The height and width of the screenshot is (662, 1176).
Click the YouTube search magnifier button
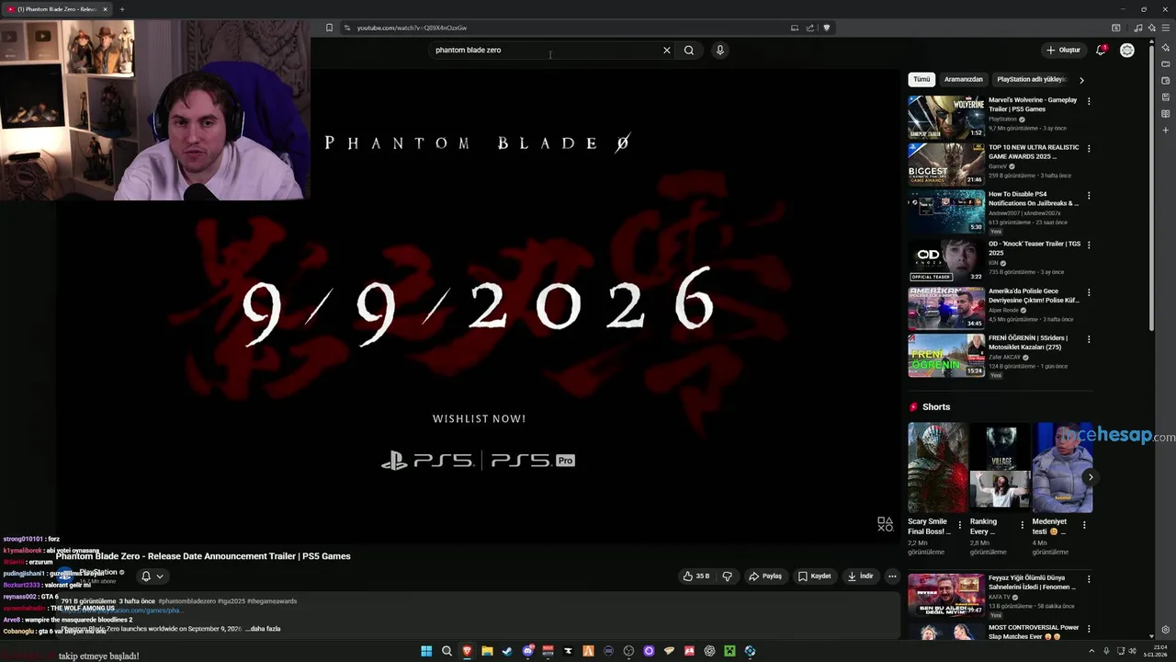pyautogui.click(x=689, y=50)
